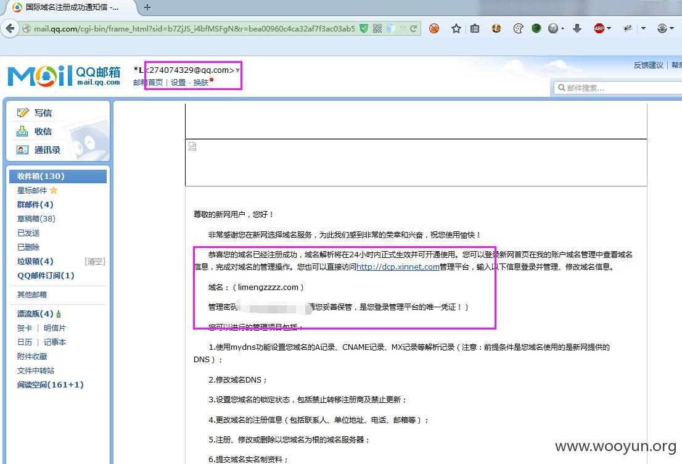The height and width of the screenshot is (464, 682).
Task: Click the yellow star icon beside 星标邮件
Action: pos(54,190)
